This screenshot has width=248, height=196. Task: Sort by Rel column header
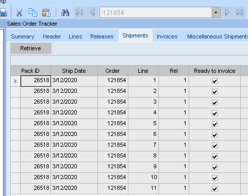174,71
